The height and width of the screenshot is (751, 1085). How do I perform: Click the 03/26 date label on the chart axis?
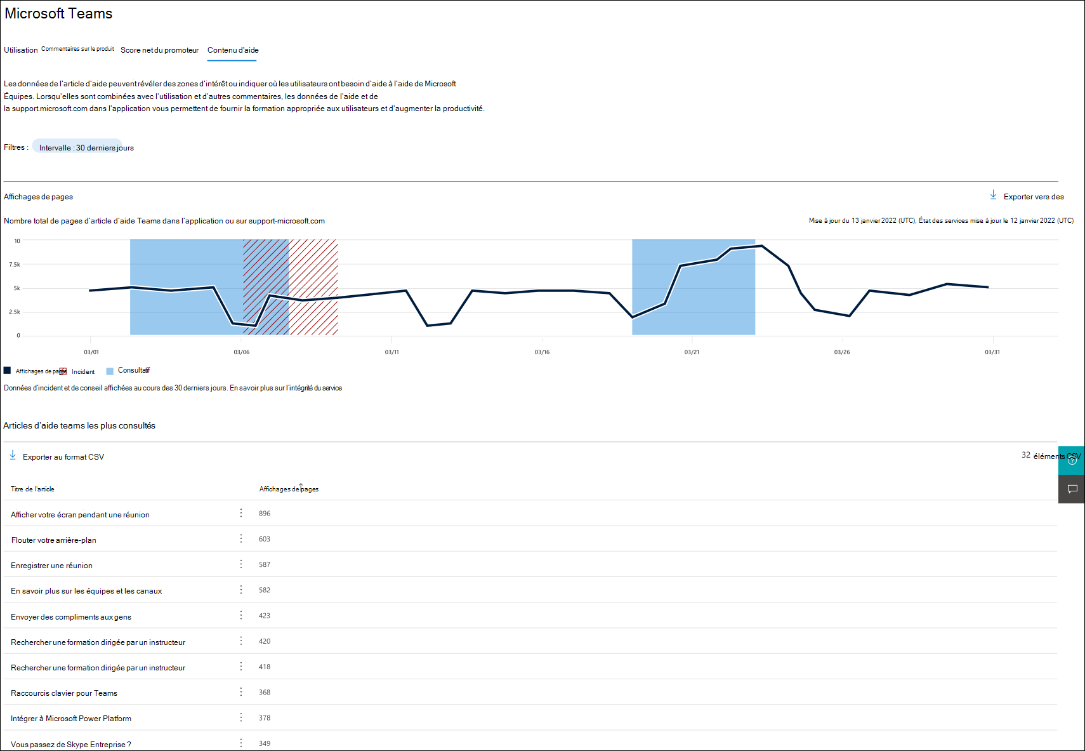[842, 352]
